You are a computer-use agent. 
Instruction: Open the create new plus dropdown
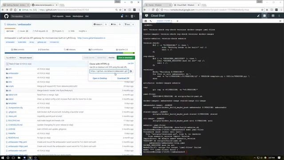point(127,16)
